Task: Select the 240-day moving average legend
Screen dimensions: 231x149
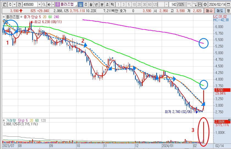Action: [x=56, y=17]
